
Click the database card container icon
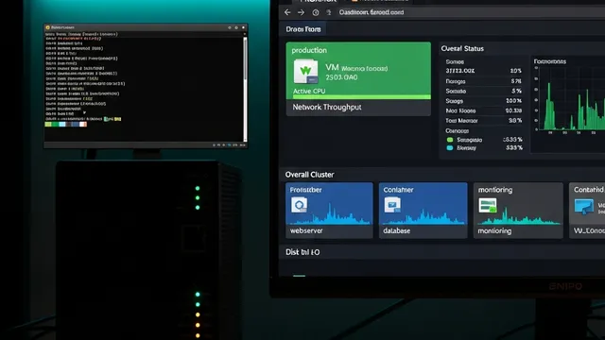coord(392,205)
